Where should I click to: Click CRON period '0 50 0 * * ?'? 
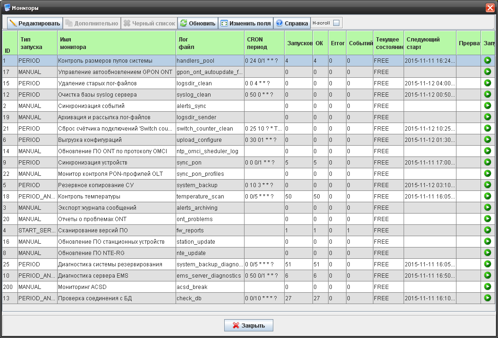264,94
